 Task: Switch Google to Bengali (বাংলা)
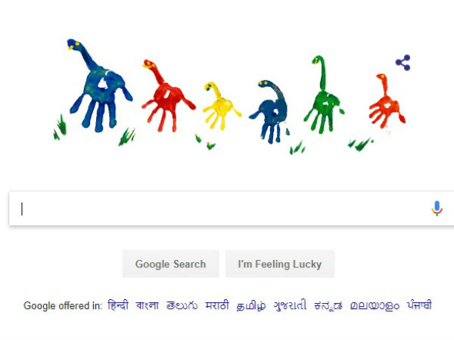147,305
